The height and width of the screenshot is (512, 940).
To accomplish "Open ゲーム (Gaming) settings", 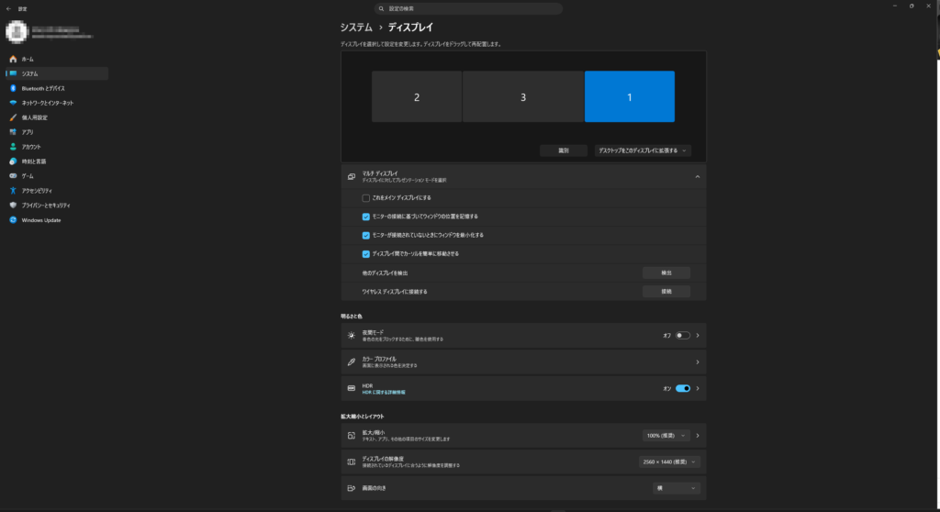I will [57, 176].
